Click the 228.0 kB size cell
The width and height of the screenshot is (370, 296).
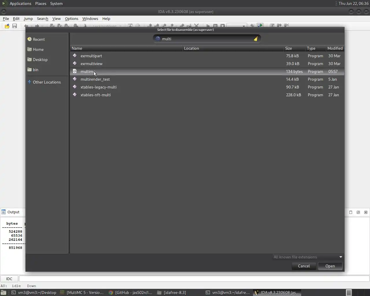pyautogui.click(x=293, y=95)
